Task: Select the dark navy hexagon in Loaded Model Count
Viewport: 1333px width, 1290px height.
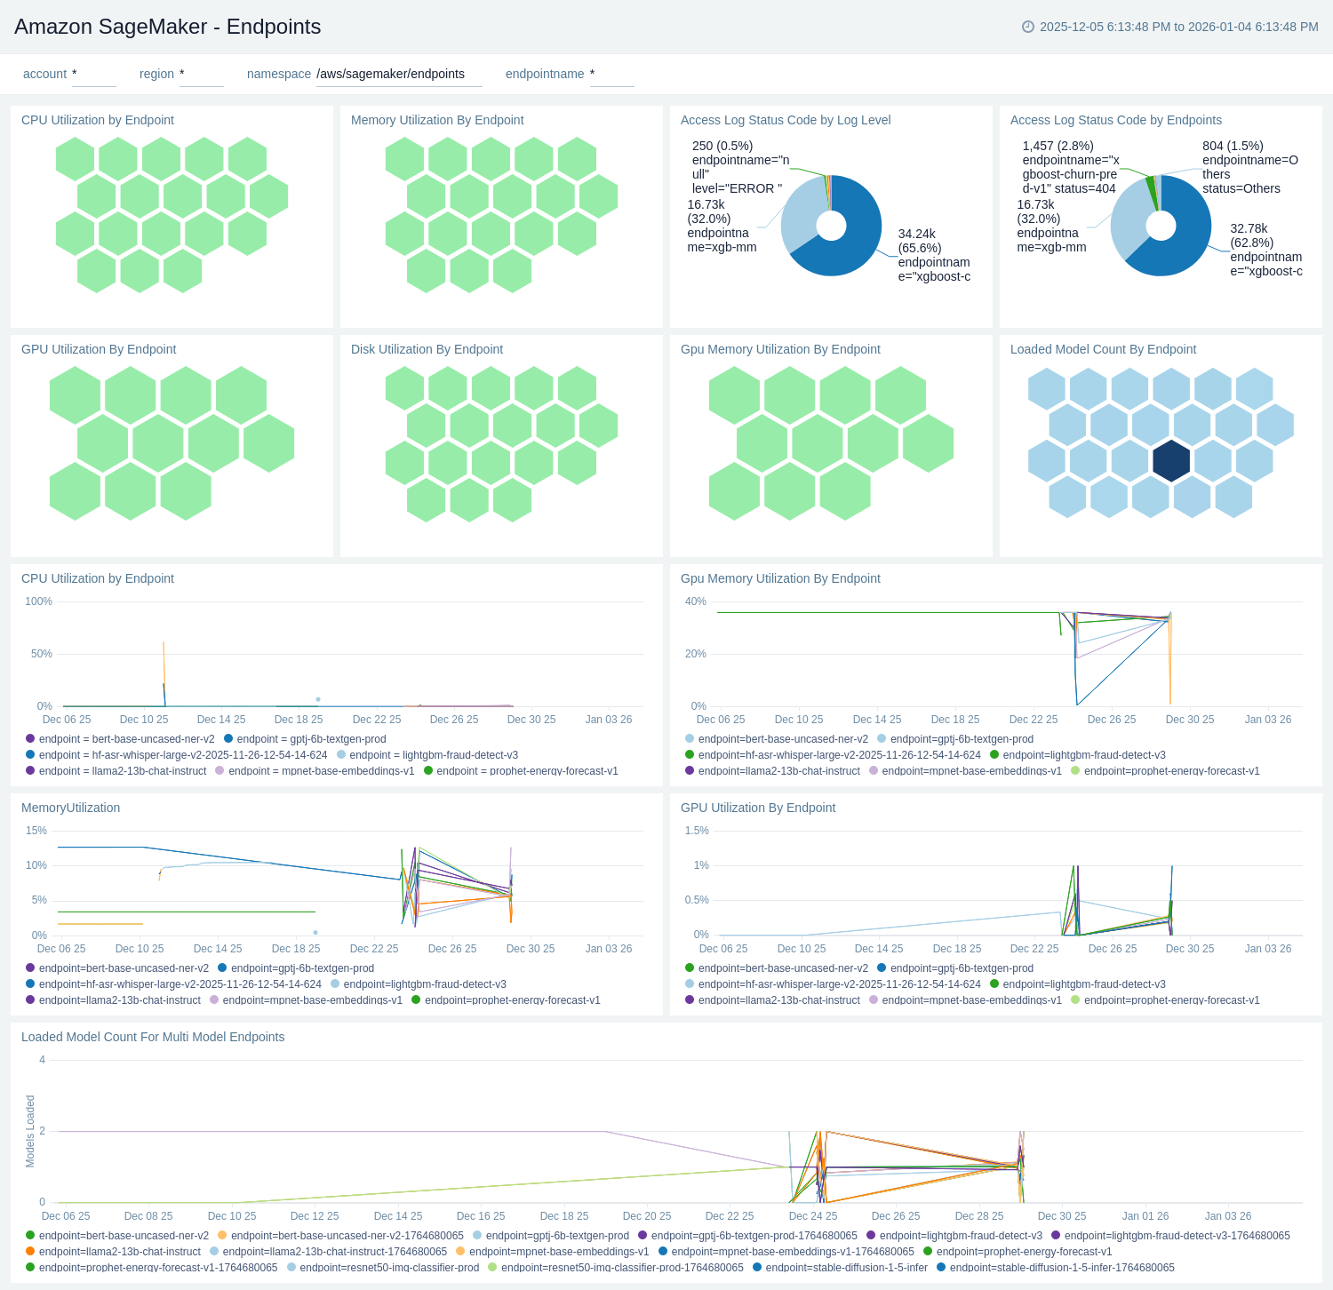Action: [1171, 461]
